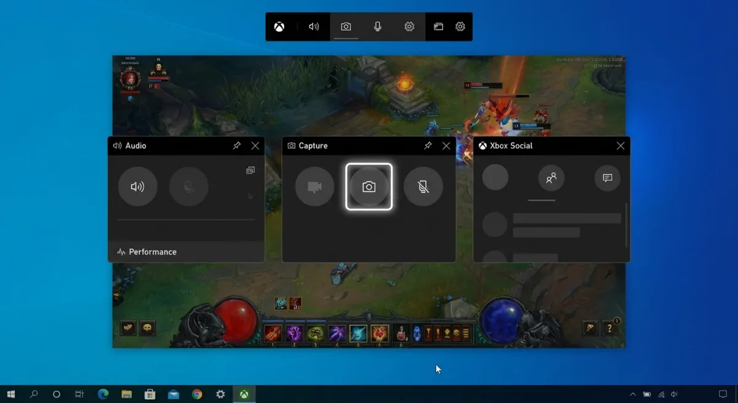
Task: Click the player portrait in the game corner
Action: click(130, 79)
